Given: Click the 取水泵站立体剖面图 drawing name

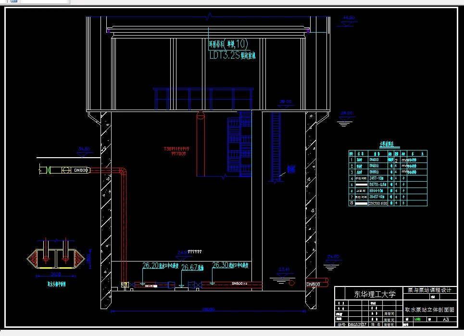Looking at the screenshot, I should [430, 310].
